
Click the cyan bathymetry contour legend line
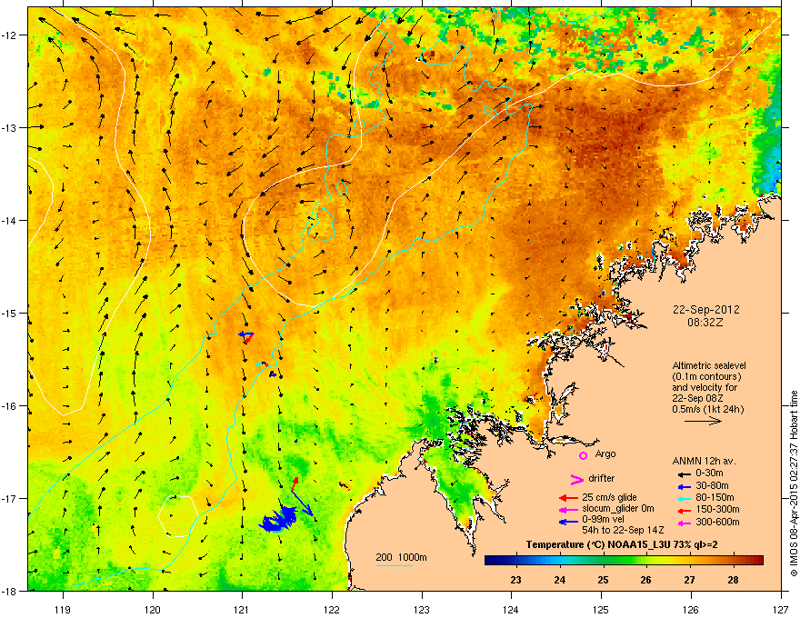click(394, 565)
